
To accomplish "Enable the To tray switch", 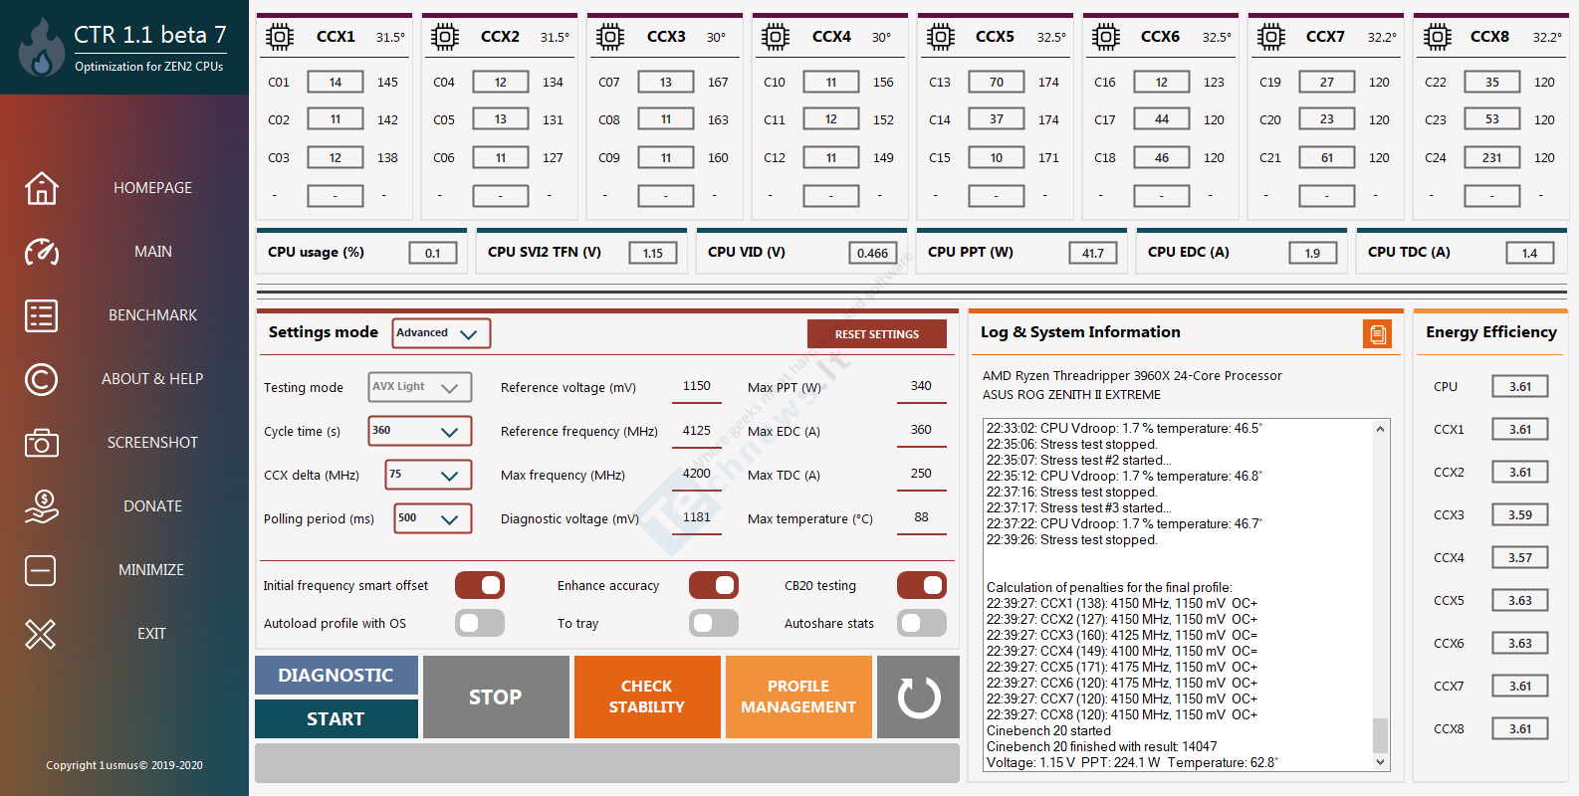I will 714,623.
